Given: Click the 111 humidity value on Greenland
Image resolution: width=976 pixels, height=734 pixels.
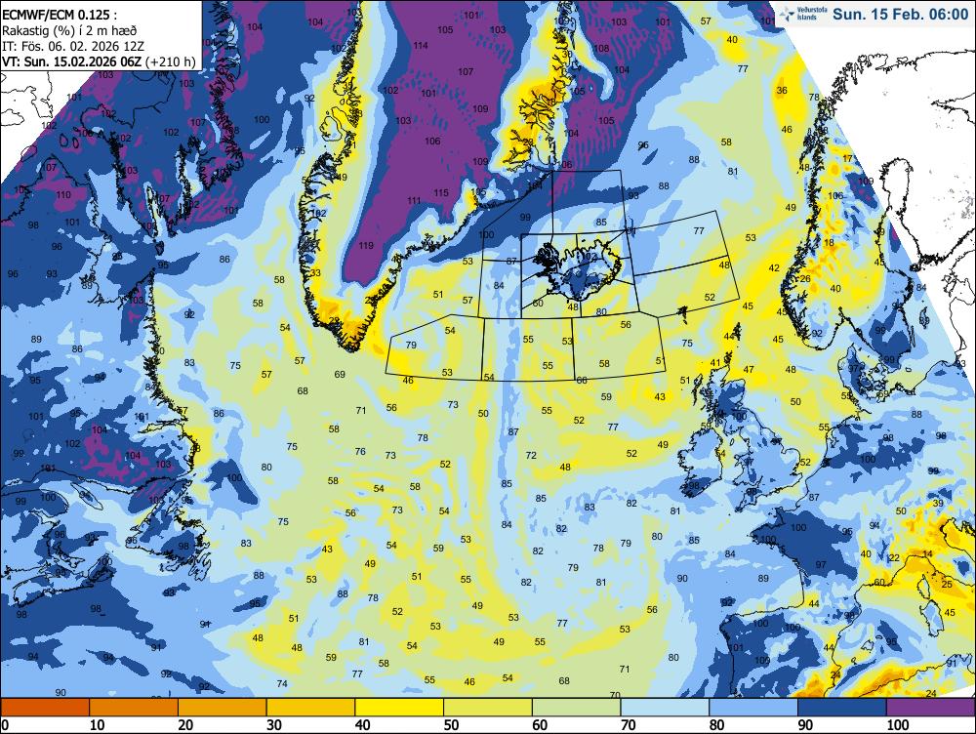Looking at the screenshot, I should coord(414,200).
